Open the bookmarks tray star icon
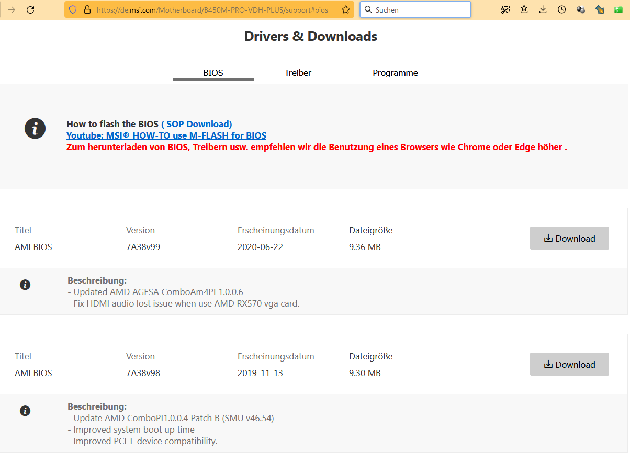This screenshot has width=630, height=463. click(524, 9)
